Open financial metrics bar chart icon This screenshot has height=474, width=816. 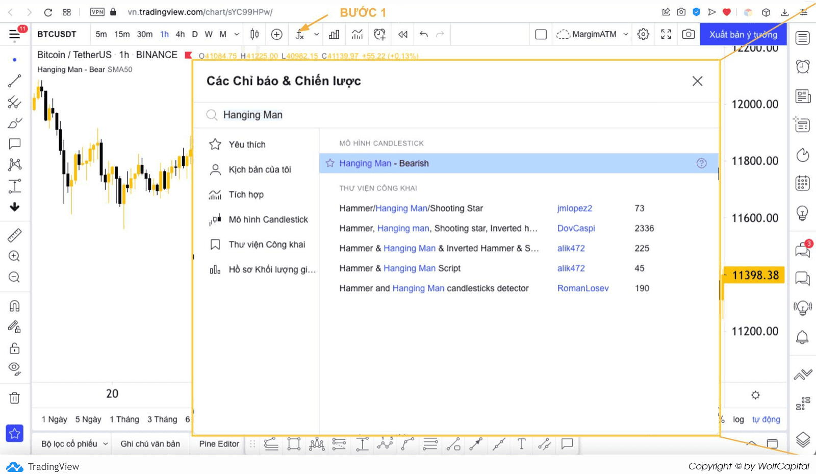[334, 34]
